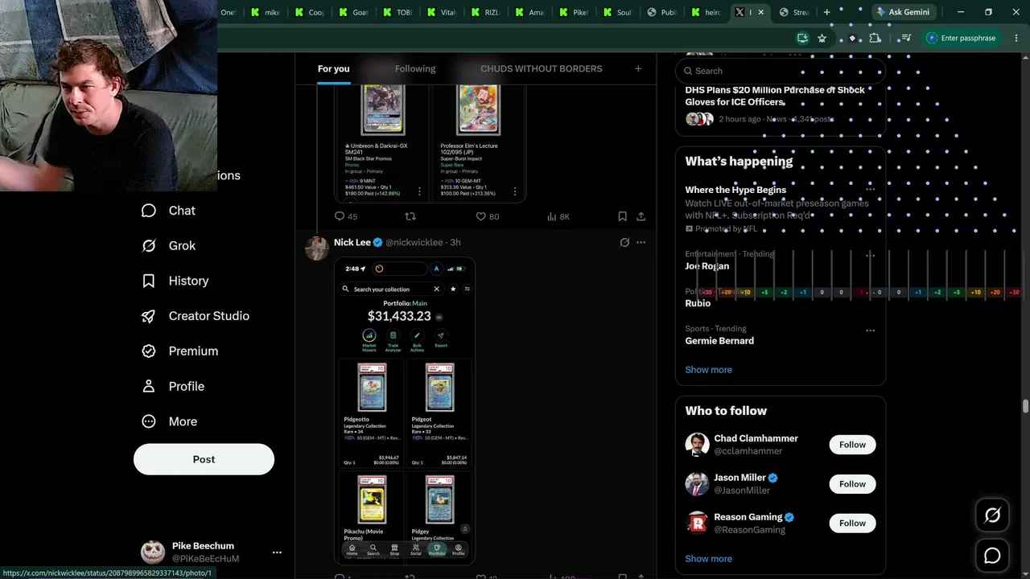Click the page vertical scrollbar thumb
This screenshot has height=579, width=1030.
[1025, 406]
